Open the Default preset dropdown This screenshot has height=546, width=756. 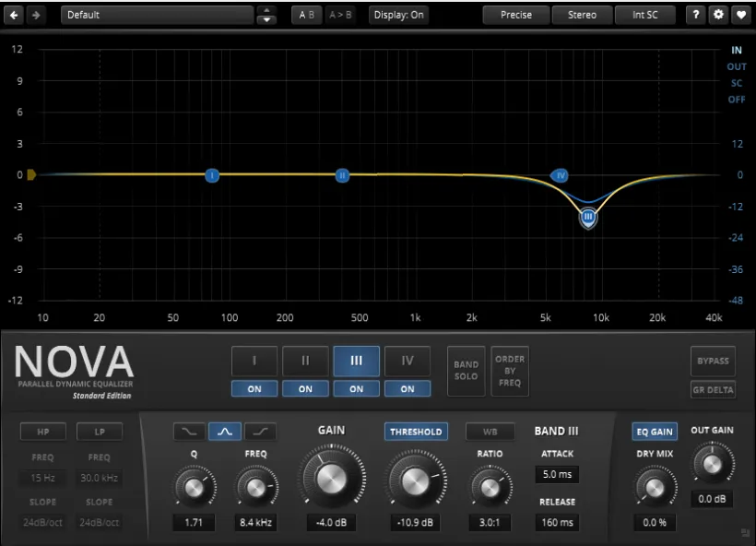point(157,15)
